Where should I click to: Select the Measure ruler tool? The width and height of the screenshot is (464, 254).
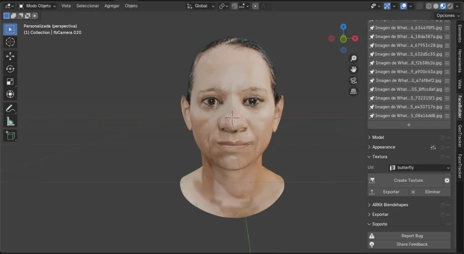(10, 121)
